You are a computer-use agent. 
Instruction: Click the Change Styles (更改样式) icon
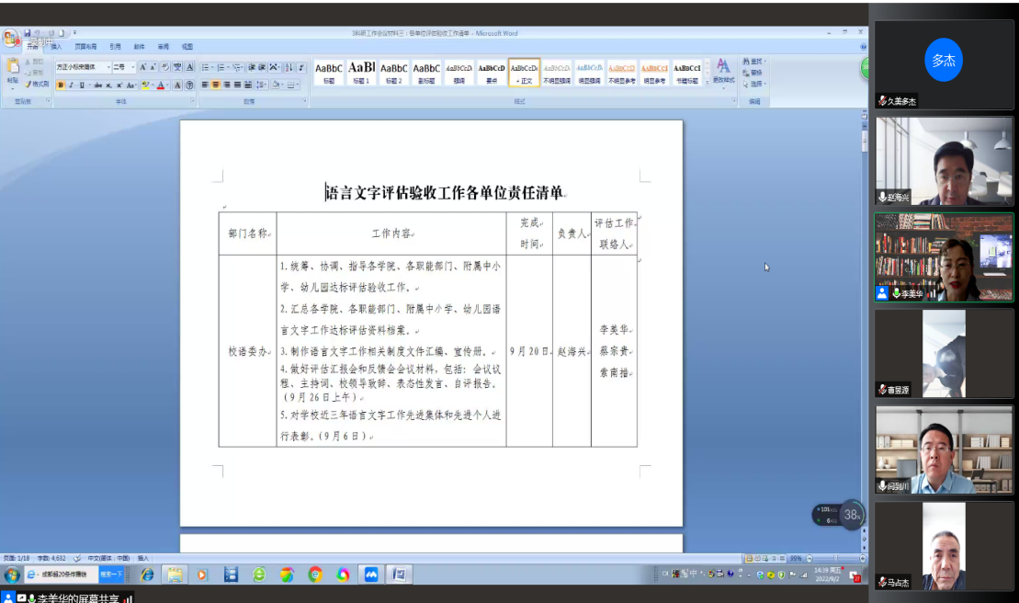coord(723,70)
